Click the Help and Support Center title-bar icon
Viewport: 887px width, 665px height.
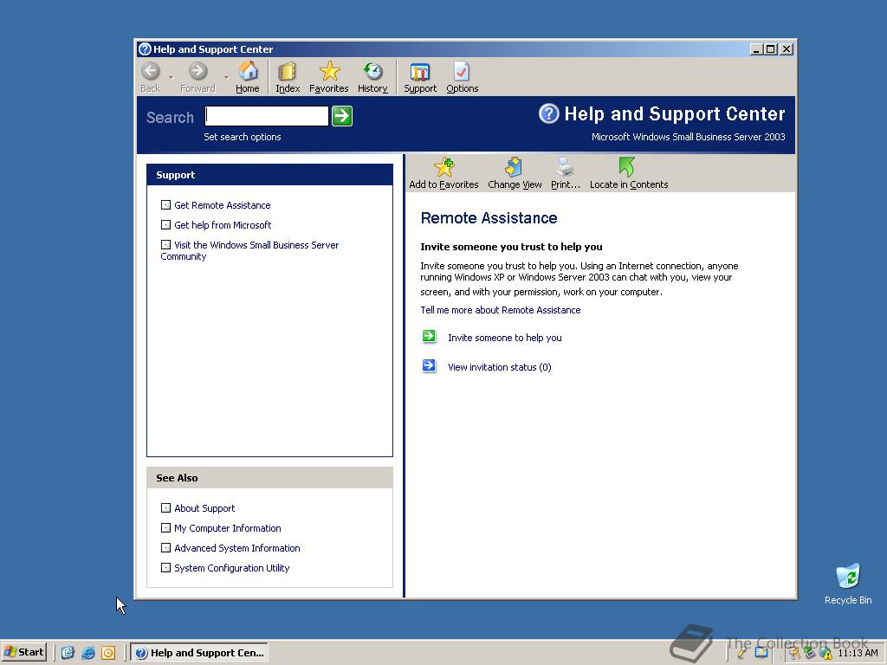[145, 49]
